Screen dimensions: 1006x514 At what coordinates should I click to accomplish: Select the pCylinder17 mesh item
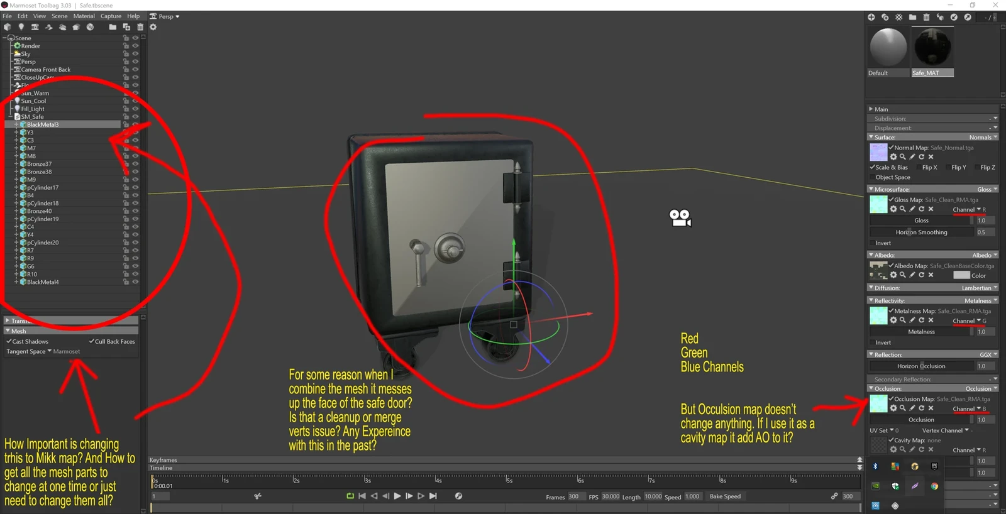coord(42,188)
